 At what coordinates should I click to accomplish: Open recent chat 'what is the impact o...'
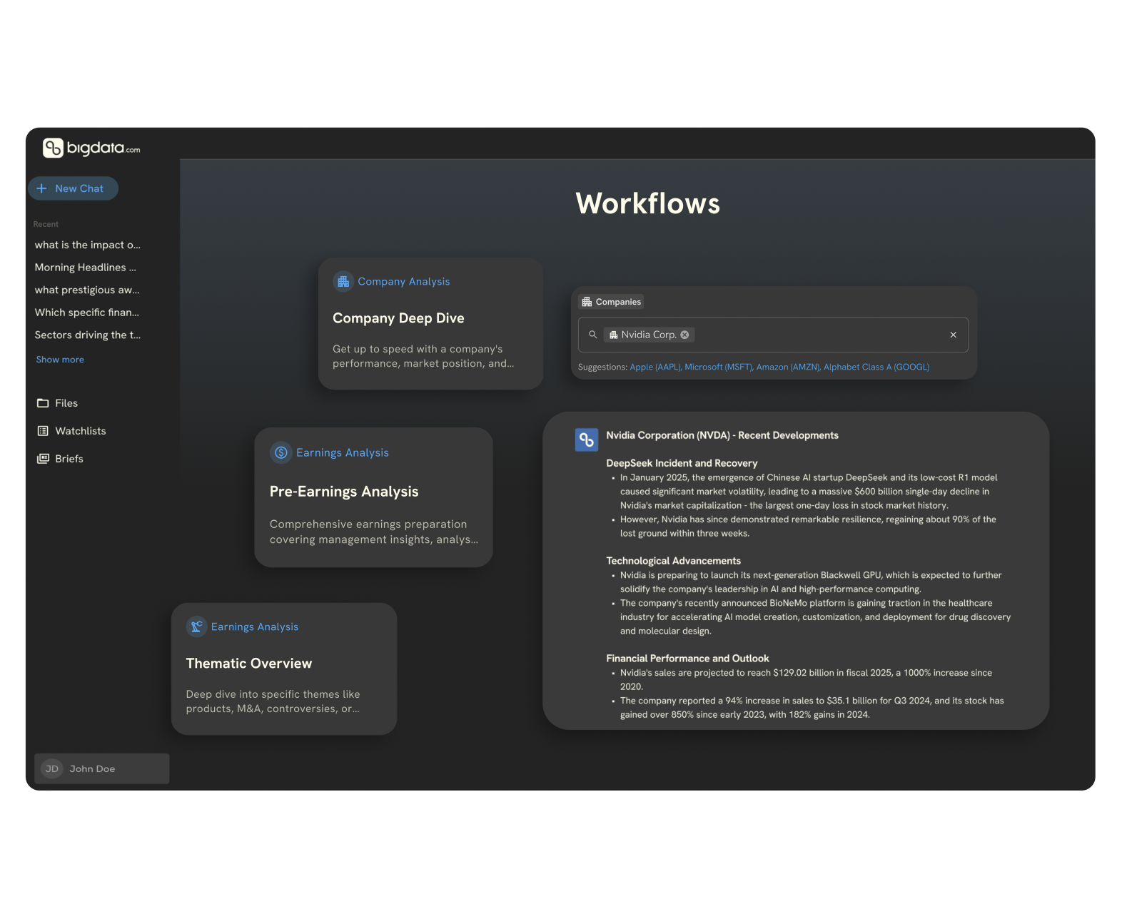click(88, 245)
